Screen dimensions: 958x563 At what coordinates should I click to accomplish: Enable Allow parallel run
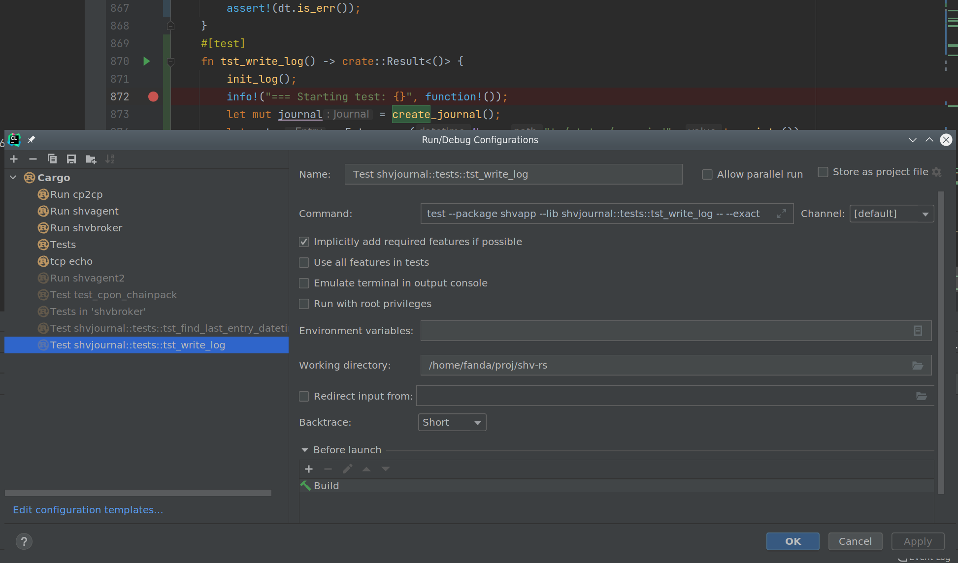click(x=707, y=174)
